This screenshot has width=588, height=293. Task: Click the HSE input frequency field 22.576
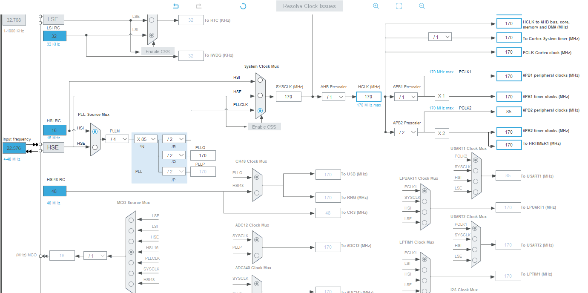[x=14, y=148]
